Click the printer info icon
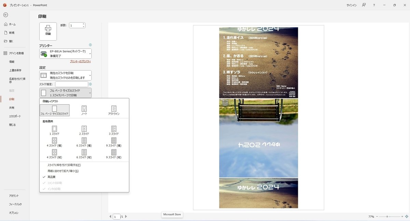The width and height of the screenshot is (410, 221). pyautogui.click(x=90, y=45)
